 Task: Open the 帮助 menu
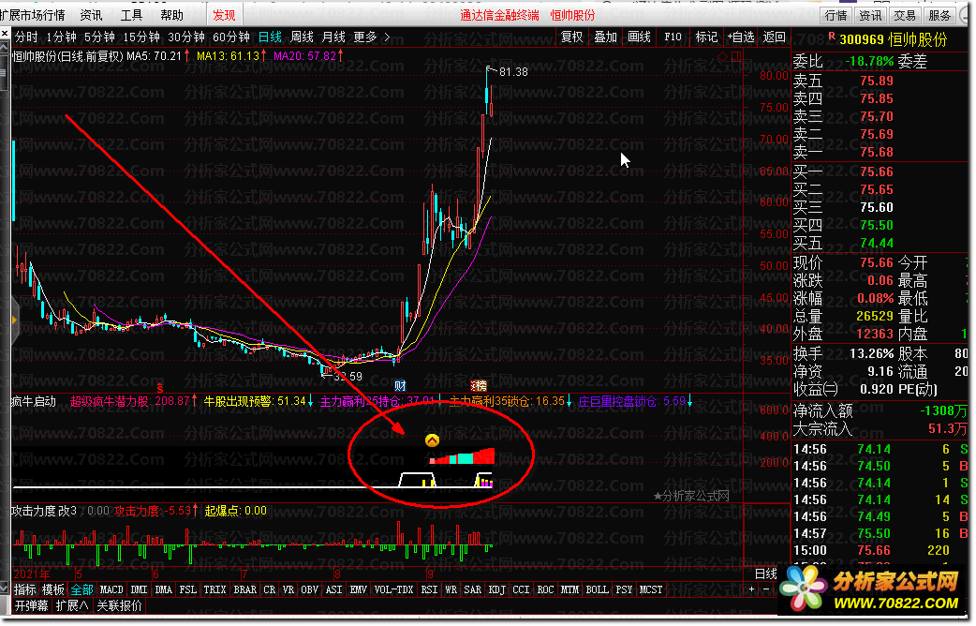[x=171, y=15]
